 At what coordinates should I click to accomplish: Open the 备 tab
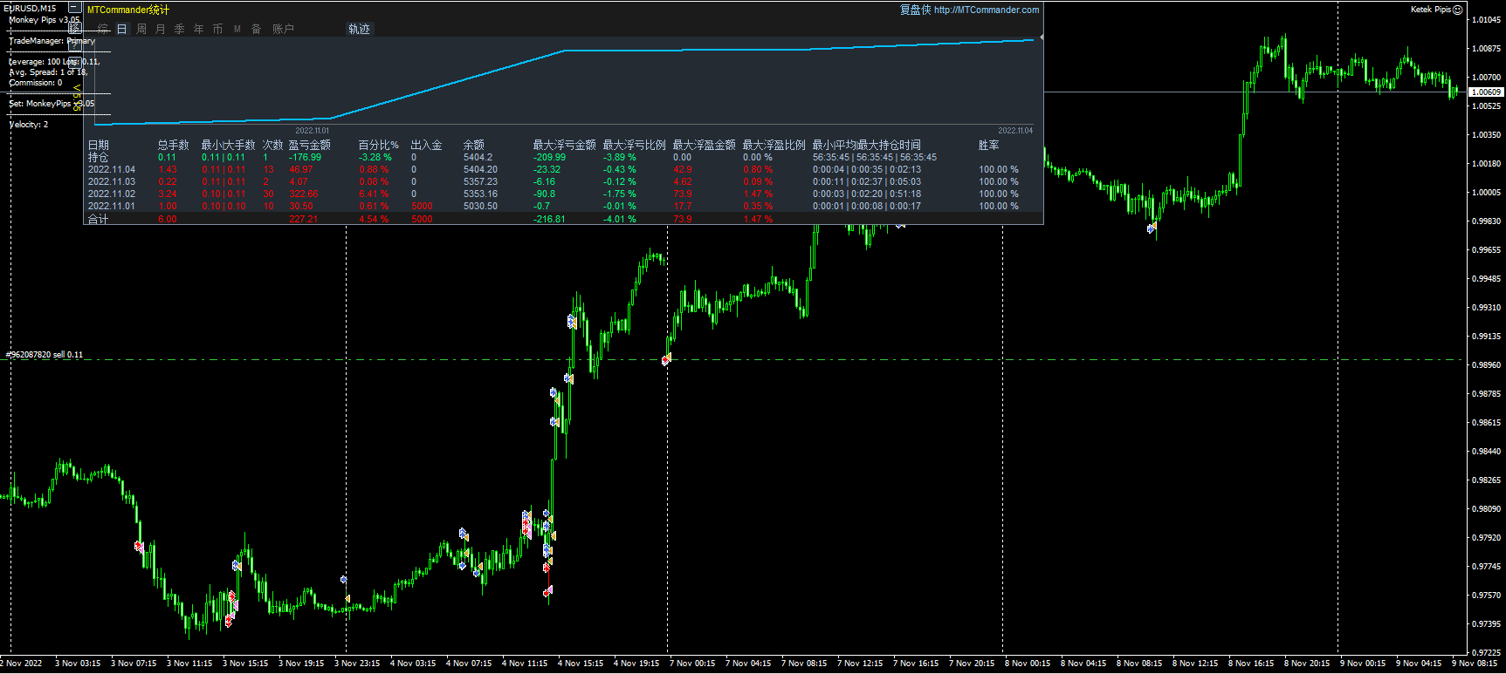pos(257,29)
